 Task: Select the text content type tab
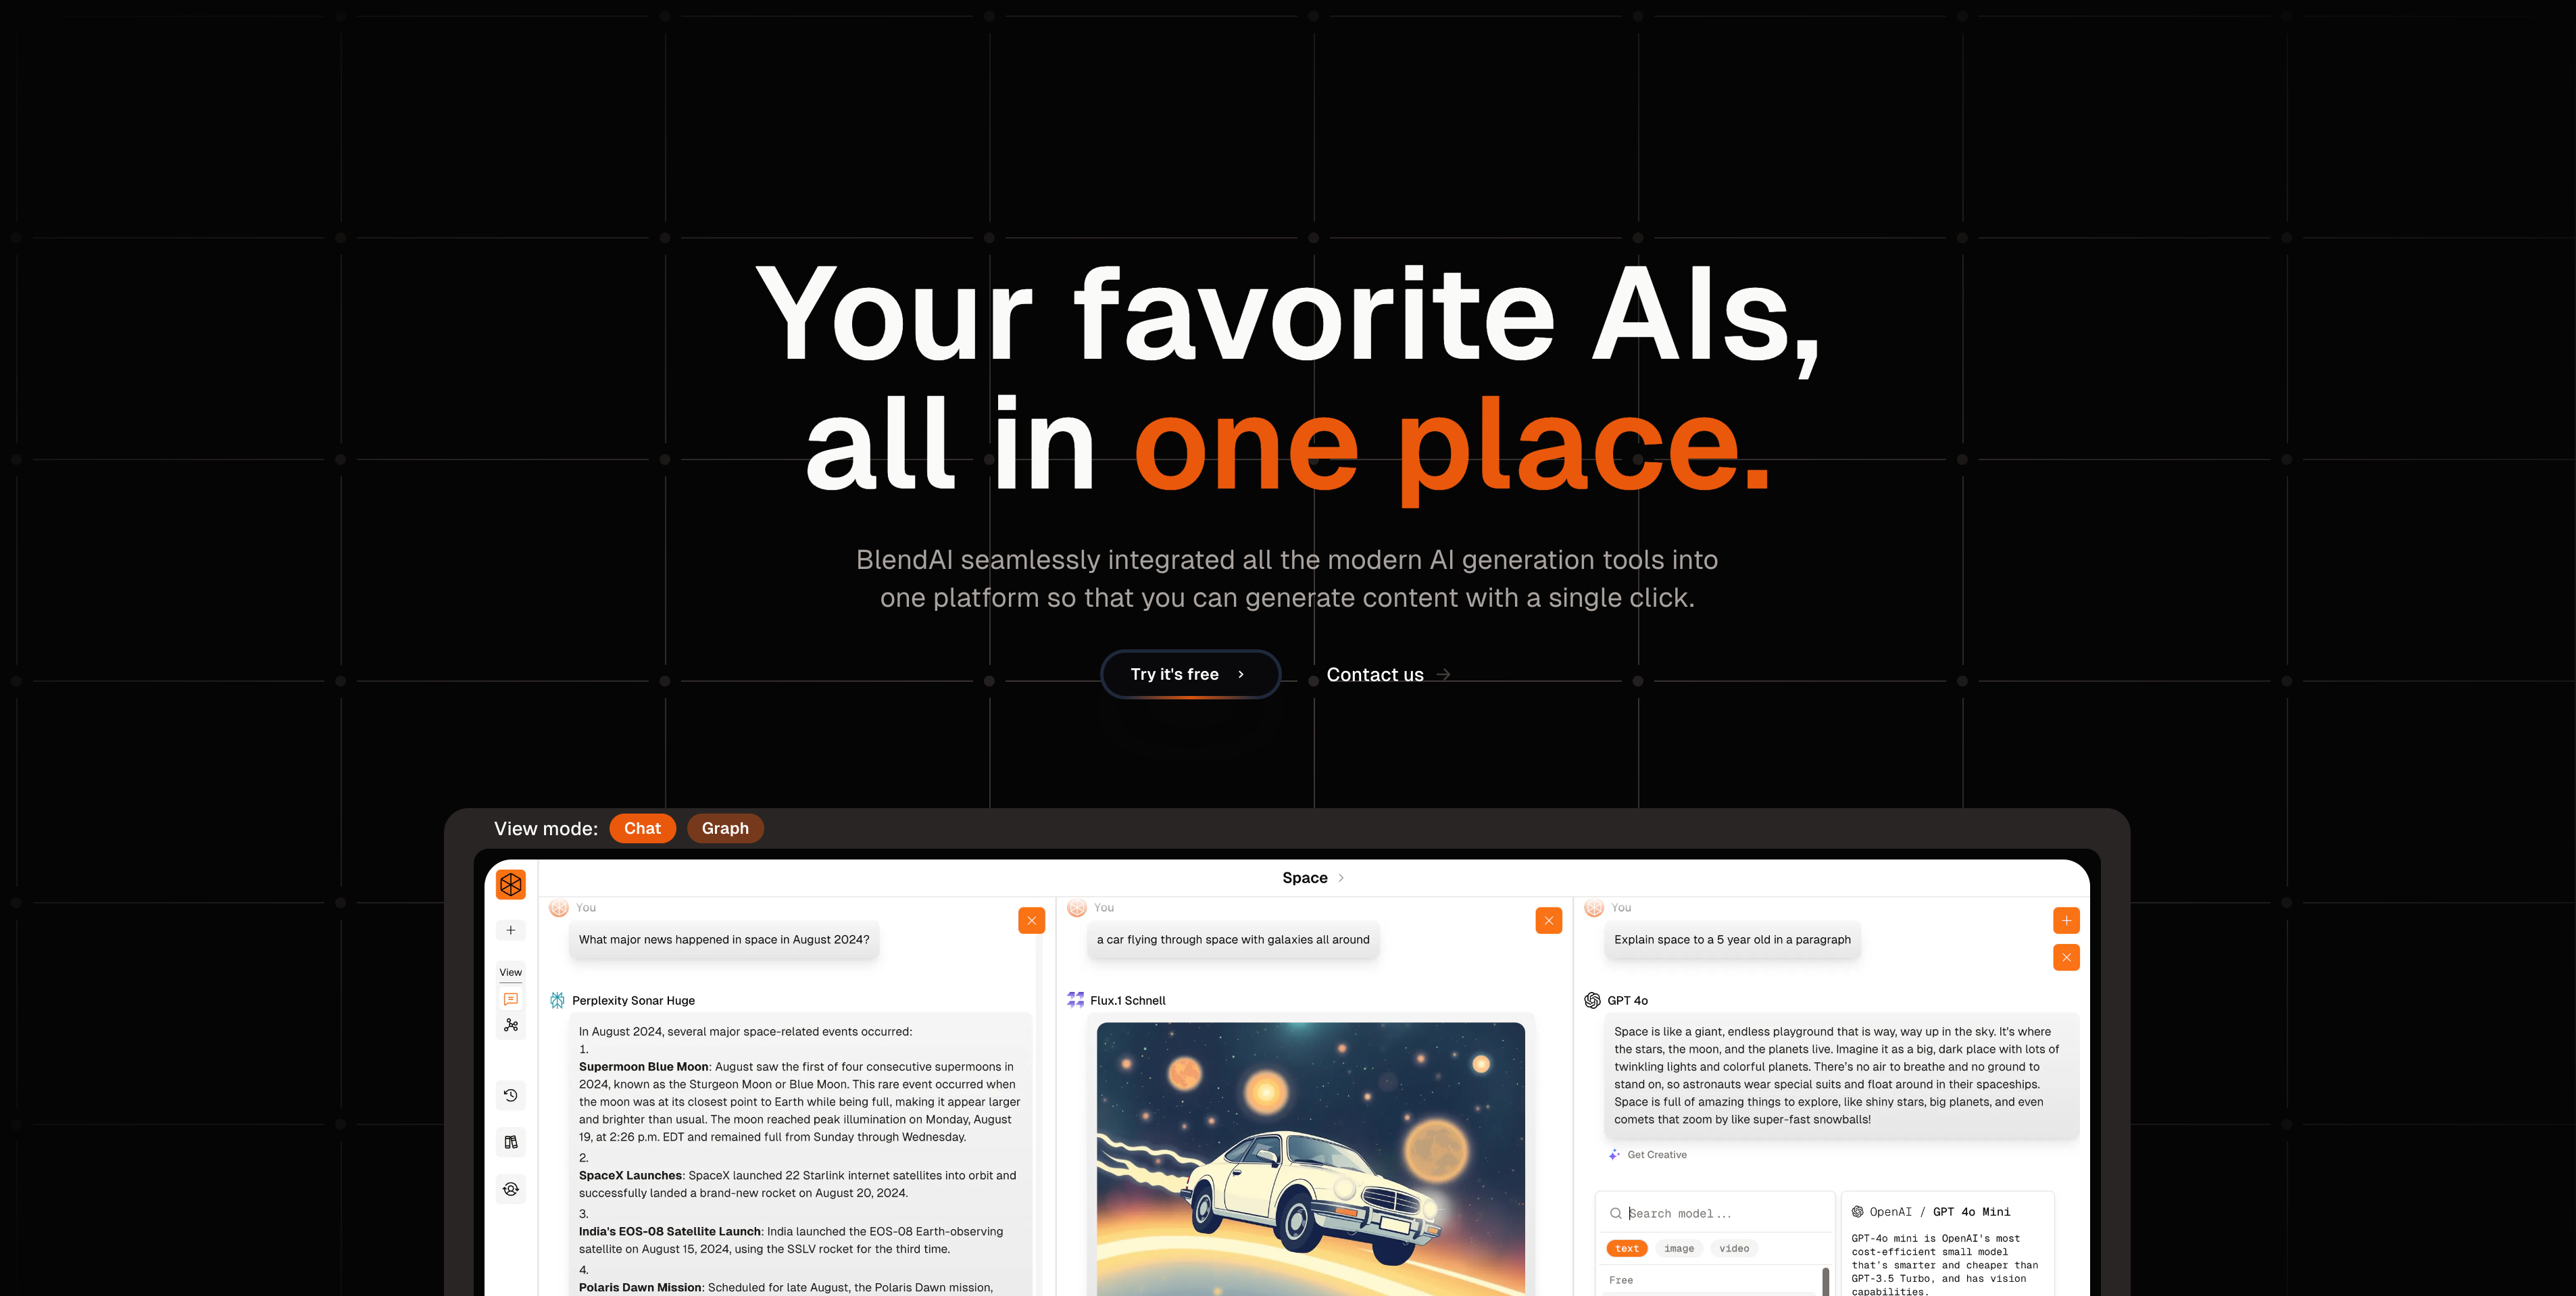point(1627,1248)
